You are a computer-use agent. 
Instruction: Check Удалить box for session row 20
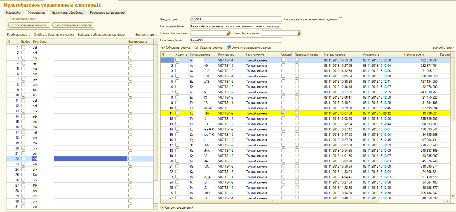177,161
